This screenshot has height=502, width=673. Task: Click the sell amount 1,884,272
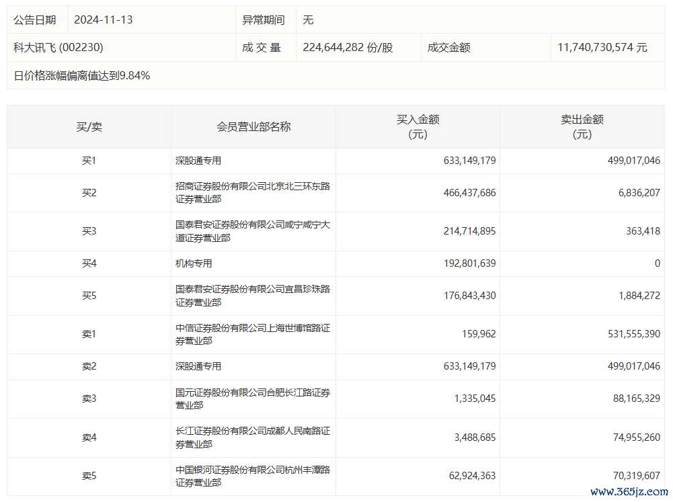[639, 296]
